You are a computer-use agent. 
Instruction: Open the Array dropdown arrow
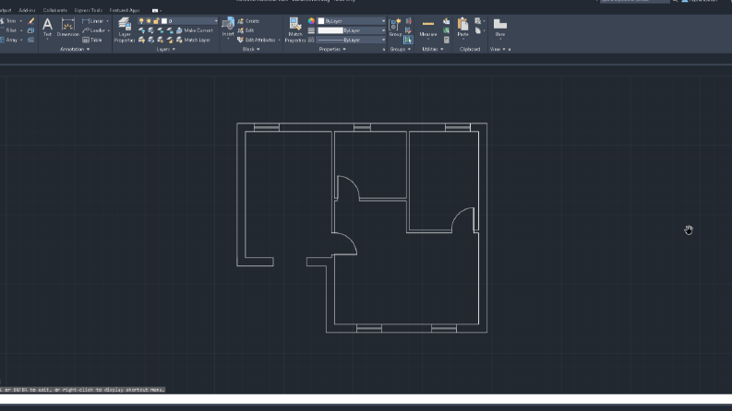point(21,40)
